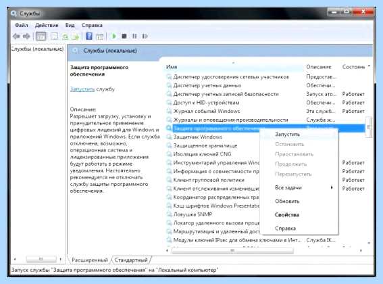This screenshot has height=284, width=383.
Task: Choose Обновить in the context menu
Action: 287,201
